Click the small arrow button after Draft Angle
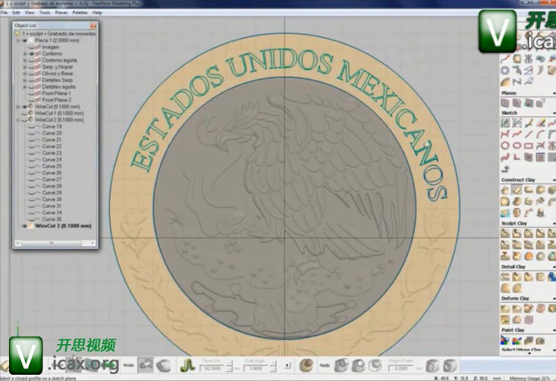The height and width of the screenshot is (381, 556). tap(288, 365)
